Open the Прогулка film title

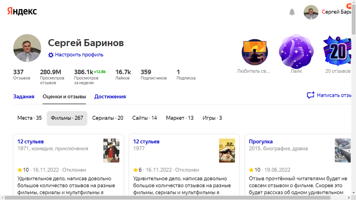(x=261, y=142)
